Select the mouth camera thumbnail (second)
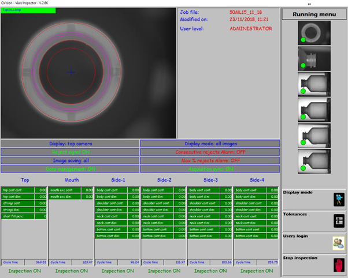The image size is (348, 278). click(314, 59)
